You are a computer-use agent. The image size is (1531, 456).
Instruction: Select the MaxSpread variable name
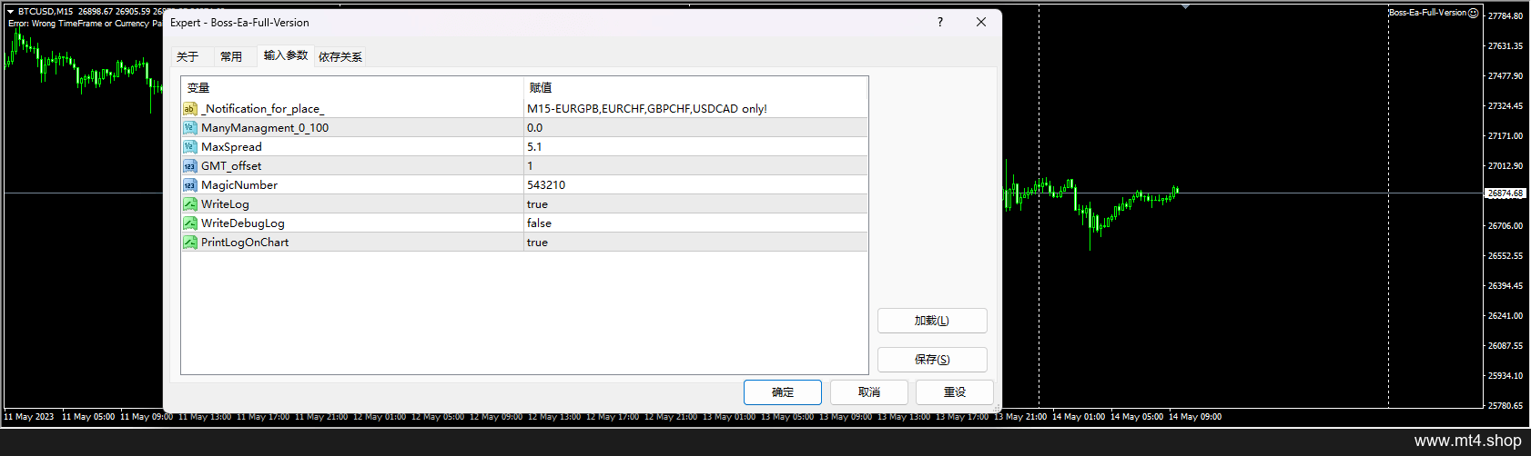click(x=231, y=147)
